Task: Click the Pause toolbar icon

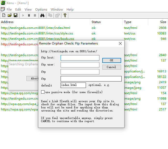Action: [x=29, y=16]
